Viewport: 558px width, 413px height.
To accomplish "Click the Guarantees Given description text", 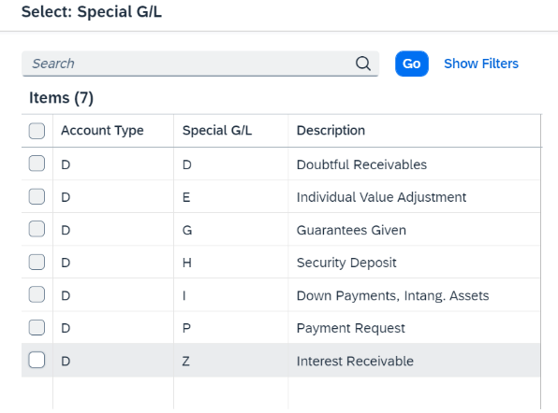I will click(351, 230).
